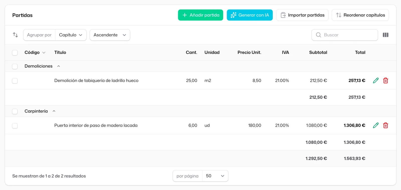This screenshot has width=401, height=190.
Task: Open the Ascendente order dropdown
Action: pyautogui.click(x=110, y=35)
